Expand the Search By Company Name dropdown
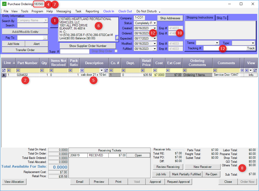This screenshot has height=191, width=259. [x=46, y=20]
